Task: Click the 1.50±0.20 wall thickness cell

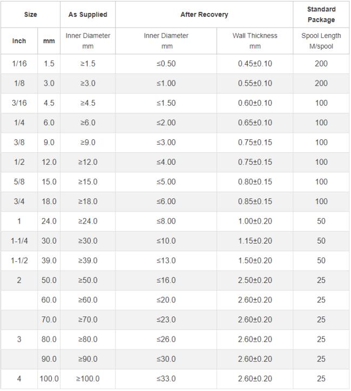Action: pos(255,261)
